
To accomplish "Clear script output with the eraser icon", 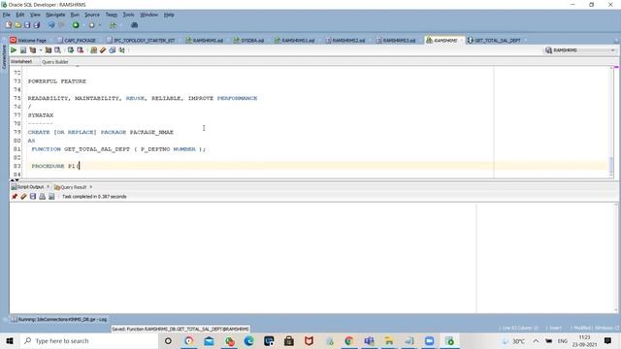I will pyautogui.click(x=23, y=196).
